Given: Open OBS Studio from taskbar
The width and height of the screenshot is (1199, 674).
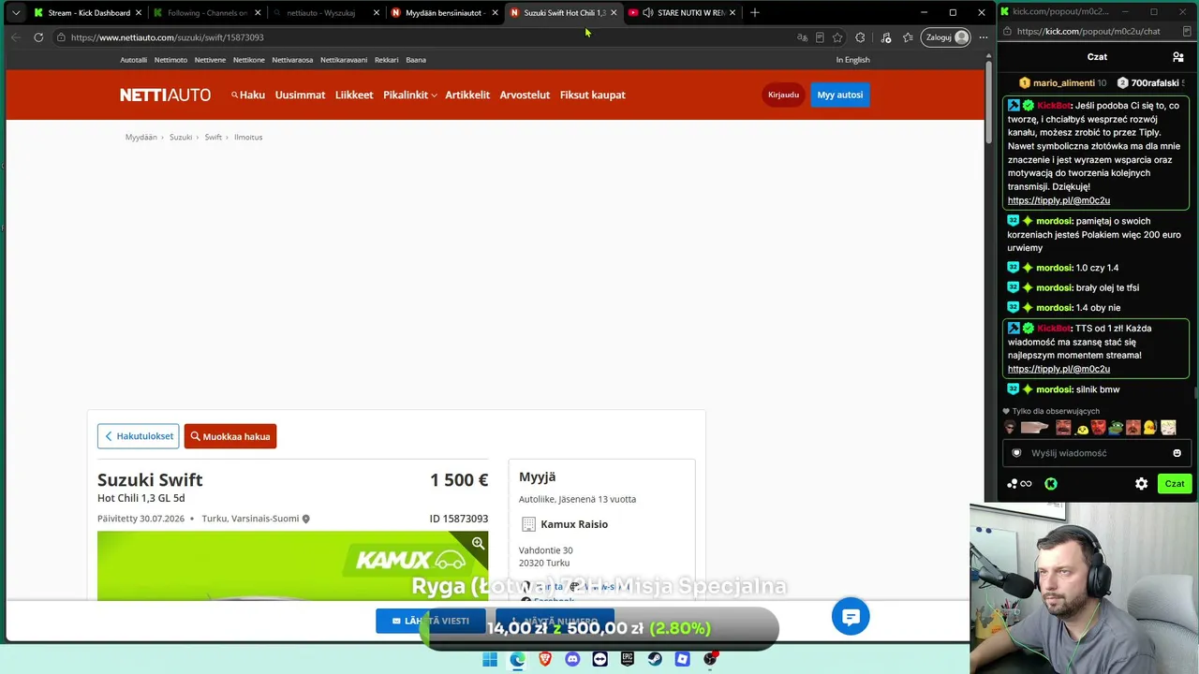Looking at the screenshot, I should 710,659.
